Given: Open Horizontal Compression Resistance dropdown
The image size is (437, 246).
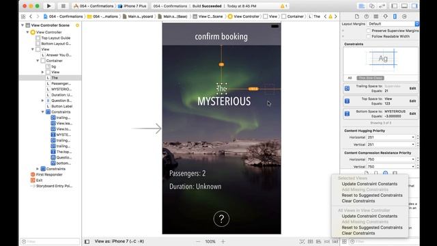Looking at the screenshot, I should tap(391, 159).
